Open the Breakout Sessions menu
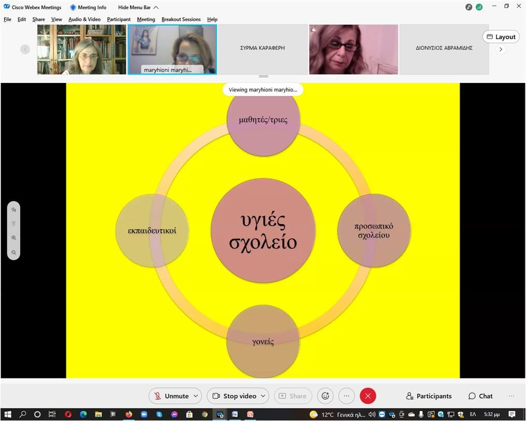This screenshot has height=421, width=526. pyautogui.click(x=181, y=19)
